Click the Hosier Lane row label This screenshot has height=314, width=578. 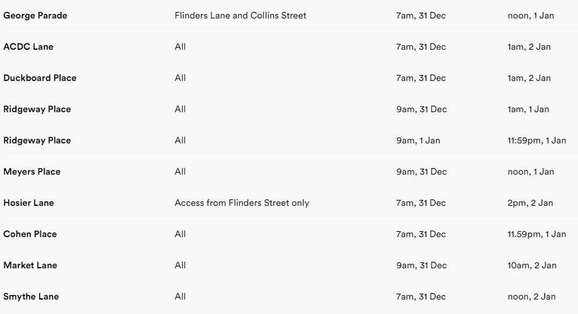tap(29, 203)
